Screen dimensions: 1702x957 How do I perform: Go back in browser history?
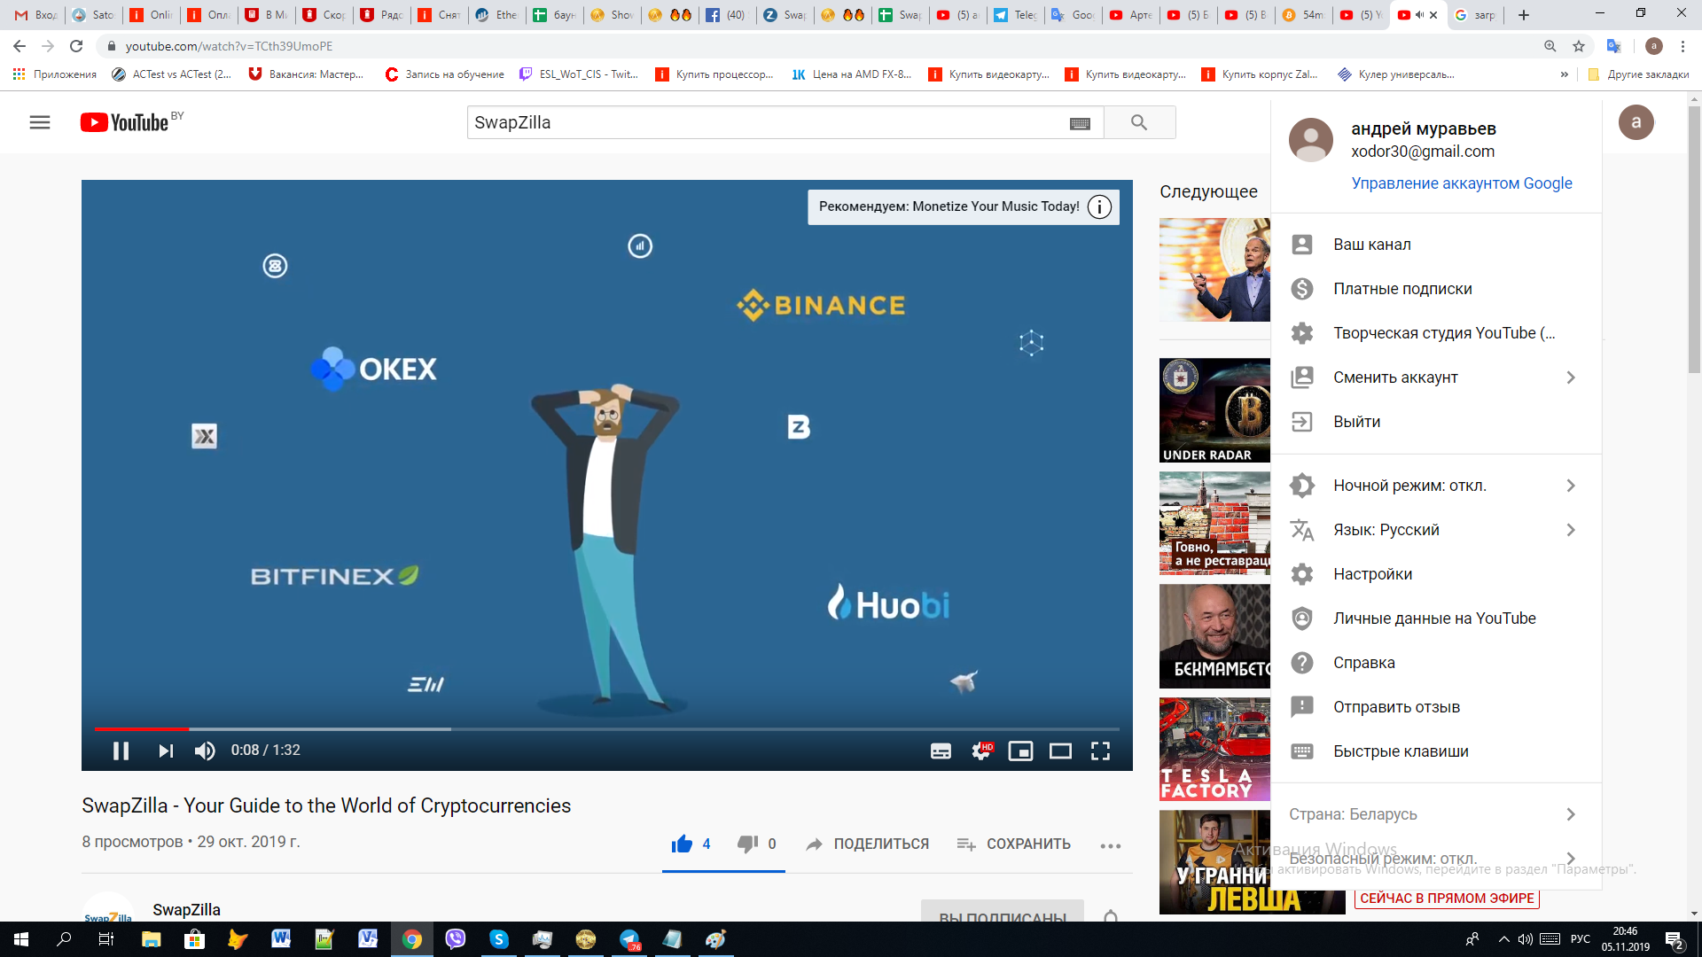[20, 46]
